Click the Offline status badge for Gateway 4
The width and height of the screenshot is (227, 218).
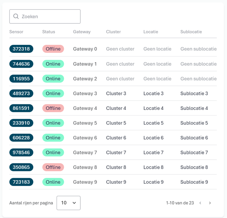(x=53, y=108)
